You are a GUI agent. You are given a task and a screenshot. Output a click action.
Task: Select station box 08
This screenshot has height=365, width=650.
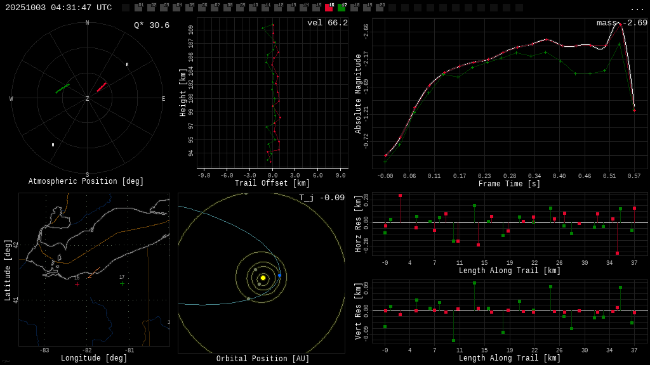(x=227, y=8)
